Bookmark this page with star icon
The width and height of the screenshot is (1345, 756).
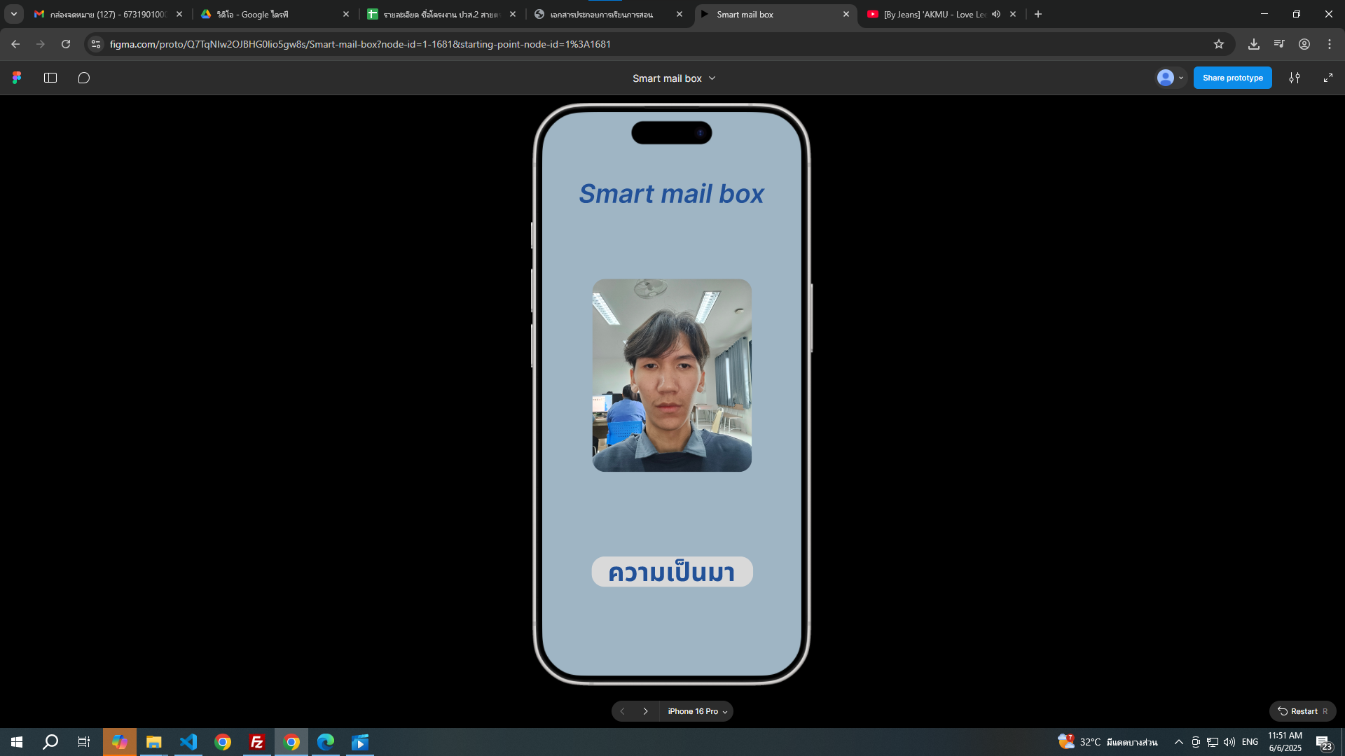click(1219, 44)
